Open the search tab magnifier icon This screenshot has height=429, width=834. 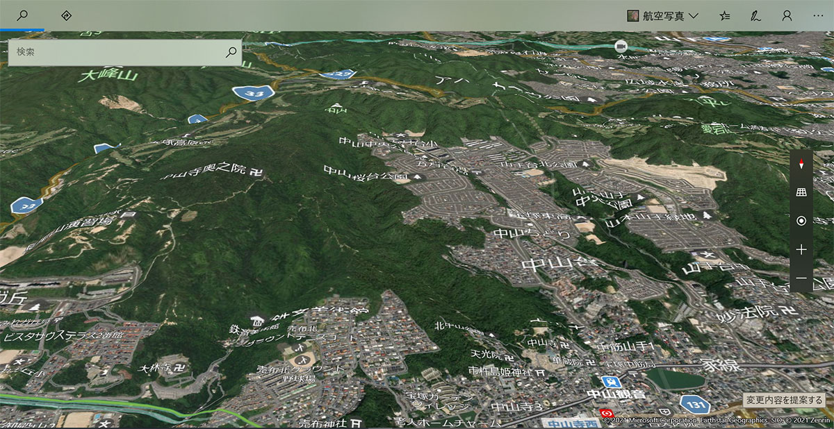point(22,15)
